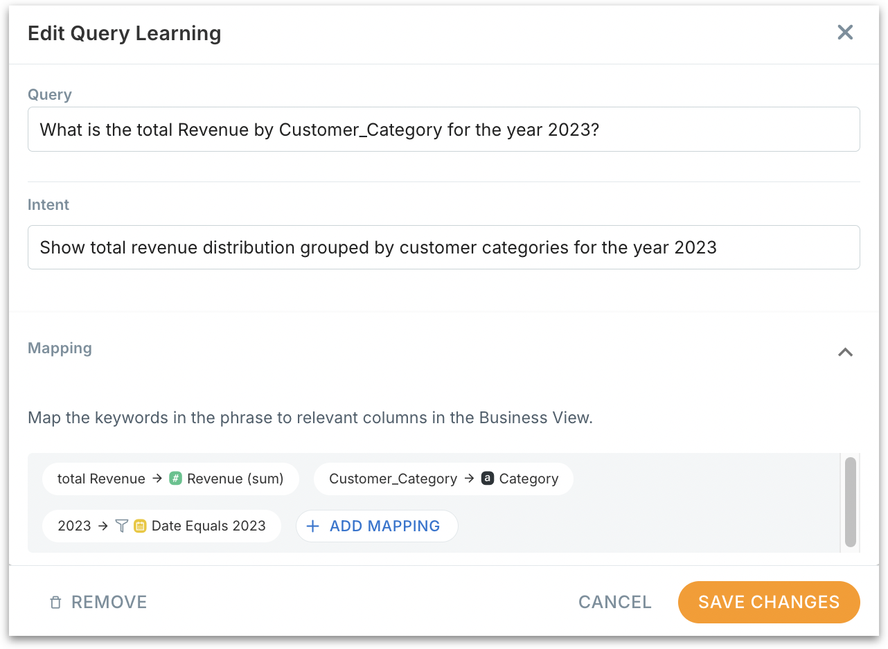Image resolution: width=888 pixels, height=649 pixels.
Task: Click the REMOVE button label
Action: point(109,603)
